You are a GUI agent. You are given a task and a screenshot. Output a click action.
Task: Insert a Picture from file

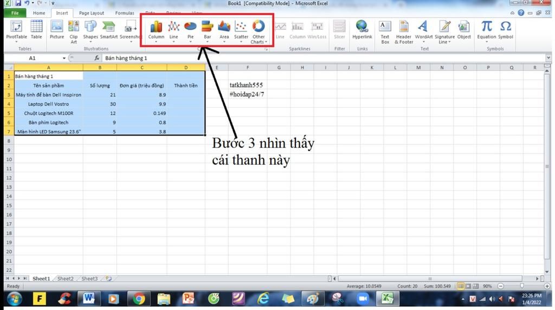point(56,30)
